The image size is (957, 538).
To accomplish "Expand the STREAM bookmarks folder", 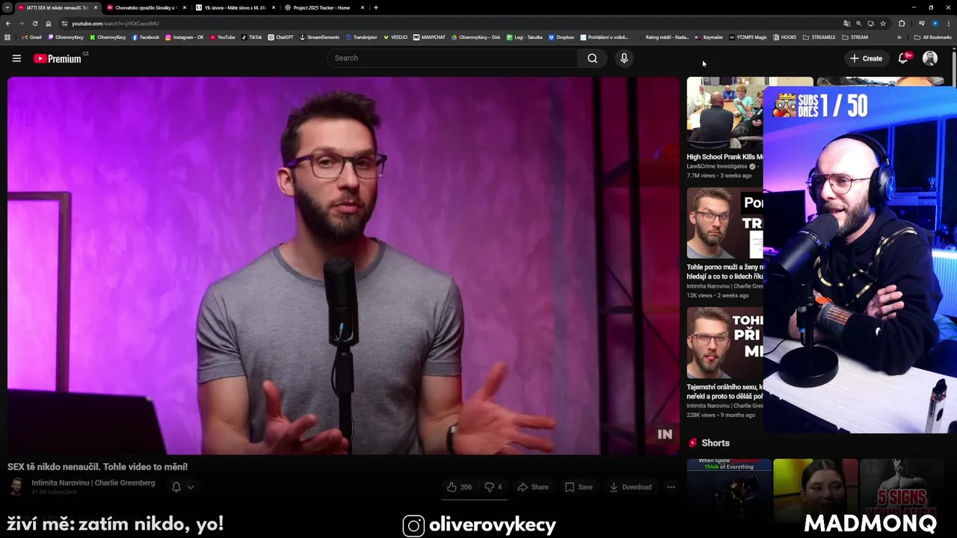I will tap(855, 37).
